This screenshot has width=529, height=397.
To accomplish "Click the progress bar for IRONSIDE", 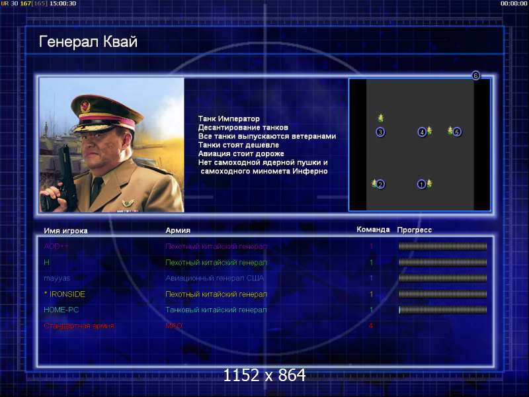I will [442, 294].
